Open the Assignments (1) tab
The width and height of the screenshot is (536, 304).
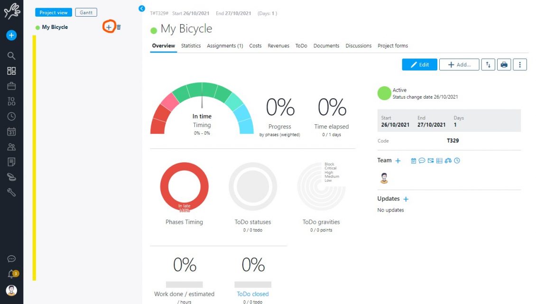click(x=225, y=46)
